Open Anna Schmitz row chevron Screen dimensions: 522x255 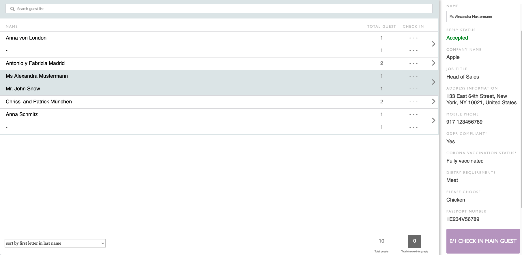click(433, 120)
